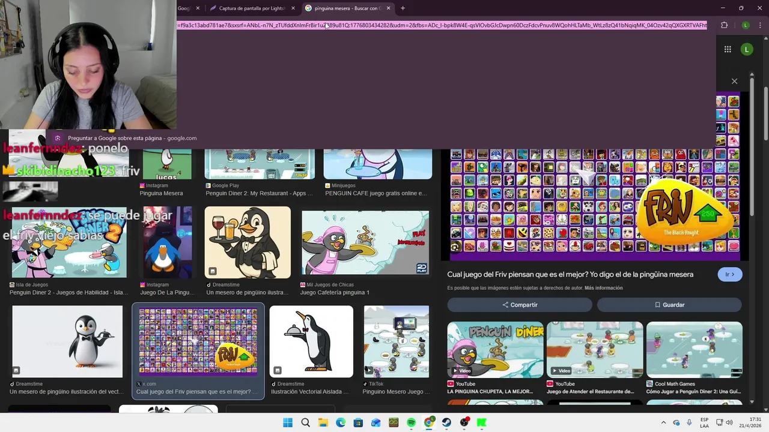This screenshot has width=769, height=432.
Task: Click the Ir button for Friv post
Action: 730,274
